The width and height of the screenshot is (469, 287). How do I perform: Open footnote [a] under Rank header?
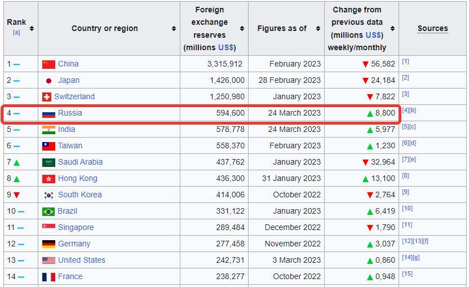pyautogui.click(x=16, y=32)
